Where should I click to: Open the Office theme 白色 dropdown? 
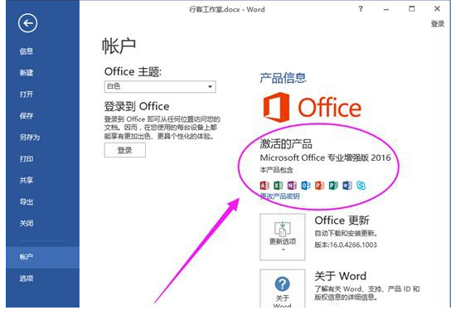pos(160,87)
